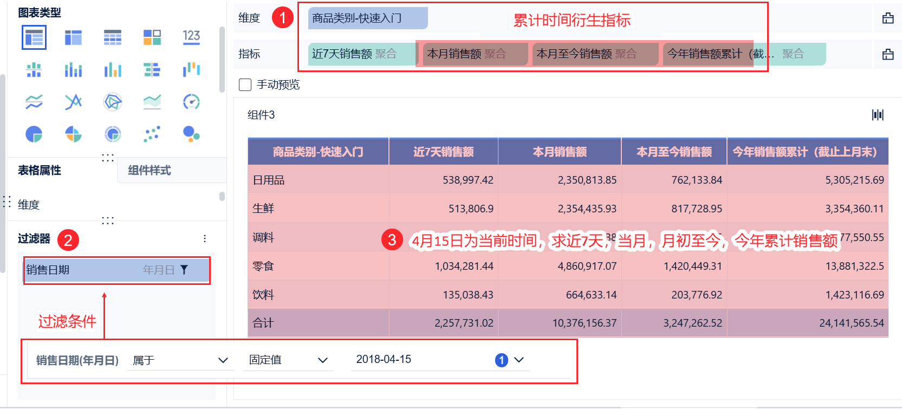Select the KPI number card chart type
This screenshot has width=902, height=409.
(191, 37)
